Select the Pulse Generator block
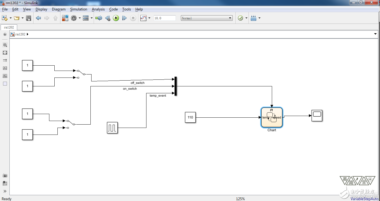 [112, 128]
